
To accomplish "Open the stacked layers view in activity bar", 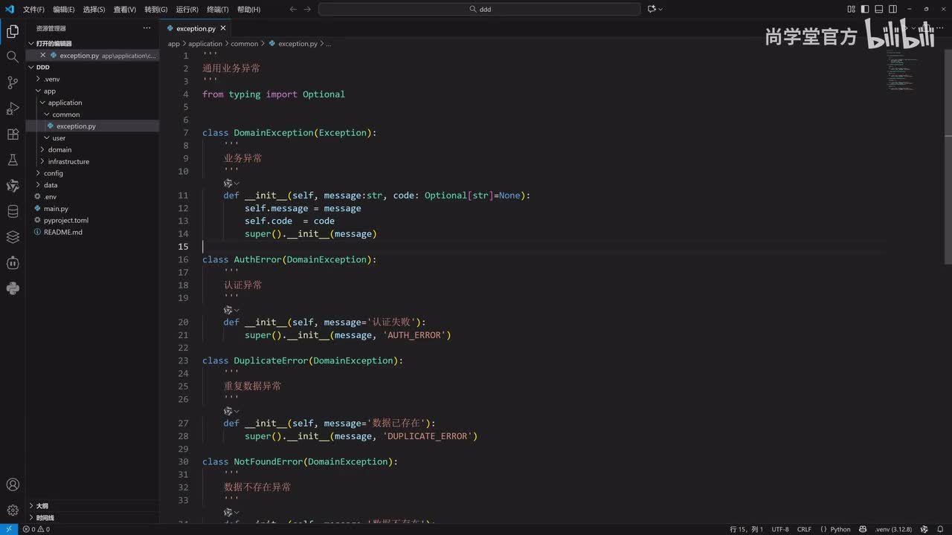I will click(x=13, y=237).
